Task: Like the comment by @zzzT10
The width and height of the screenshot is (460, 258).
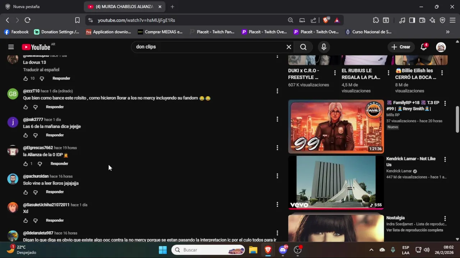Action: (26, 107)
